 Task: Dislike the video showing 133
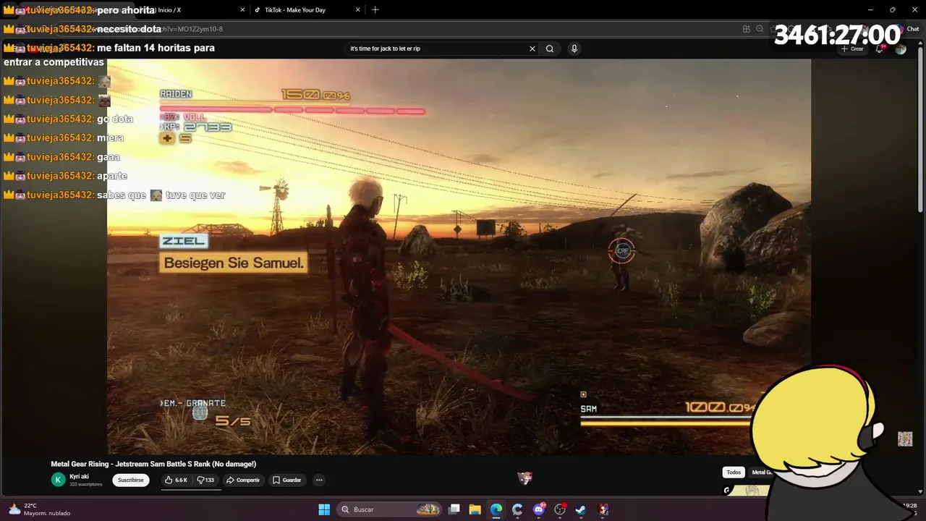click(205, 480)
